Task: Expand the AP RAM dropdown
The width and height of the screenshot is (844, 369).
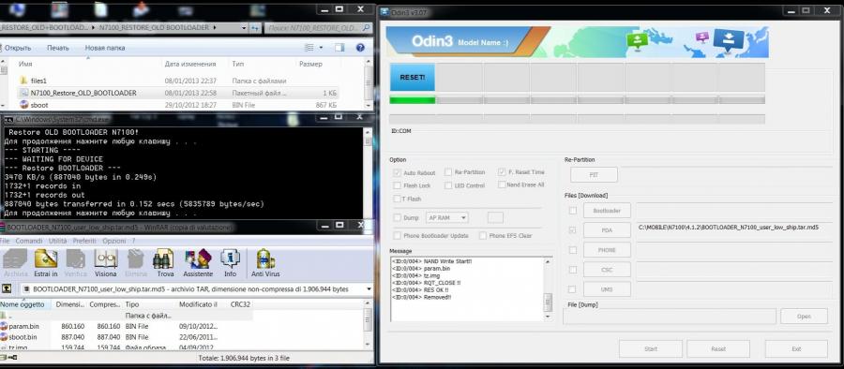Action: tap(446, 218)
